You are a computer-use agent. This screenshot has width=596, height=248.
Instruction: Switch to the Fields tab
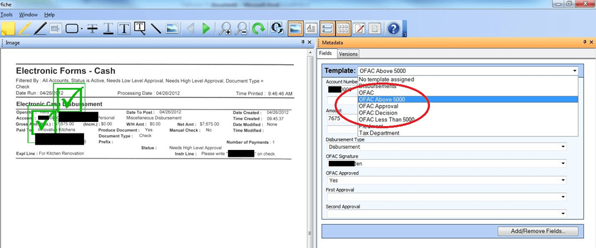(325, 53)
